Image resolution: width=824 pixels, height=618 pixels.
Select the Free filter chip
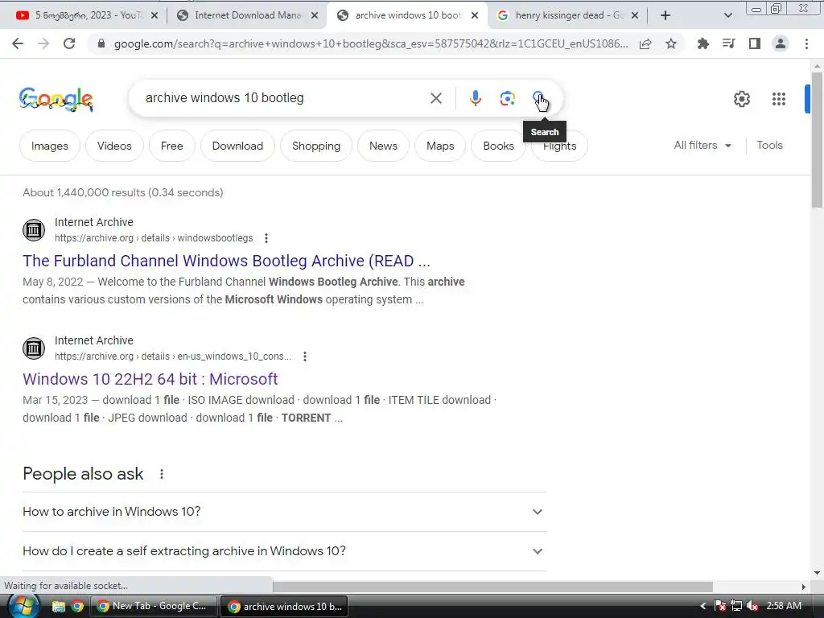172,146
